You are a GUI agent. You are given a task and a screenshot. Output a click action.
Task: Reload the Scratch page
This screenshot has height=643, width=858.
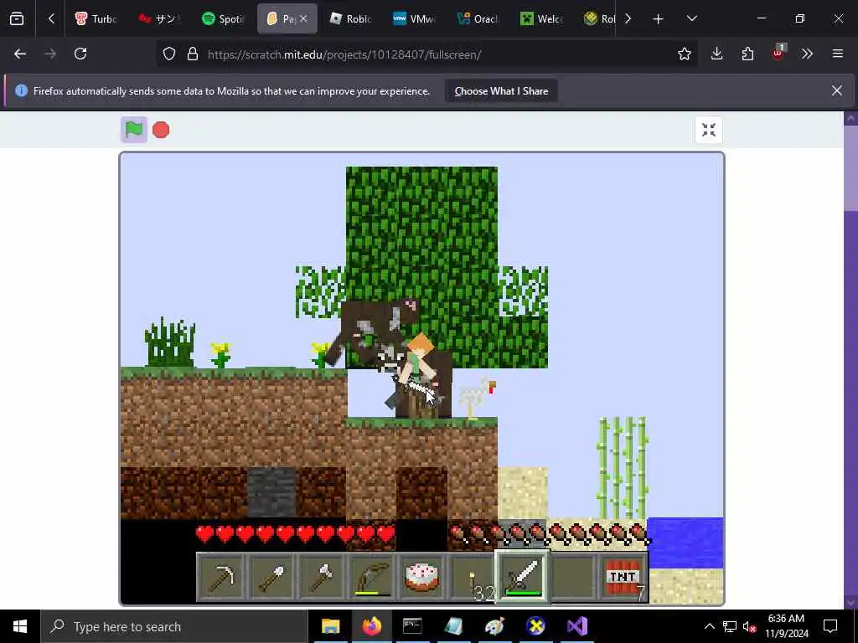click(x=80, y=54)
